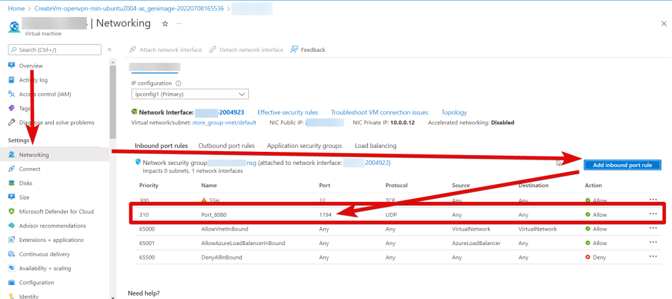The image size is (672, 299).
Task: Open Availability + scaling icon
Action: coord(12,268)
